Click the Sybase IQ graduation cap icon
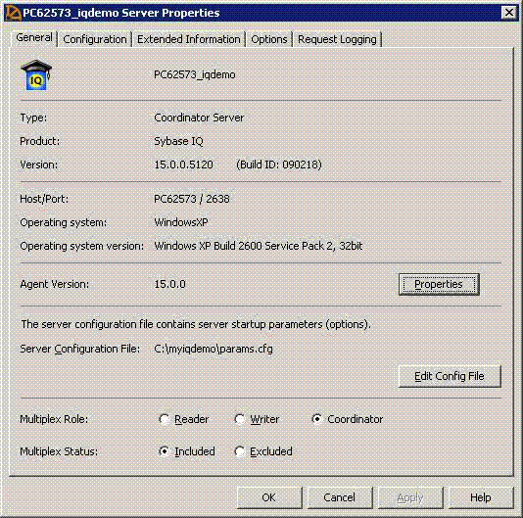The width and height of the screenshot is (523, 518). click(x=36, y=75)
